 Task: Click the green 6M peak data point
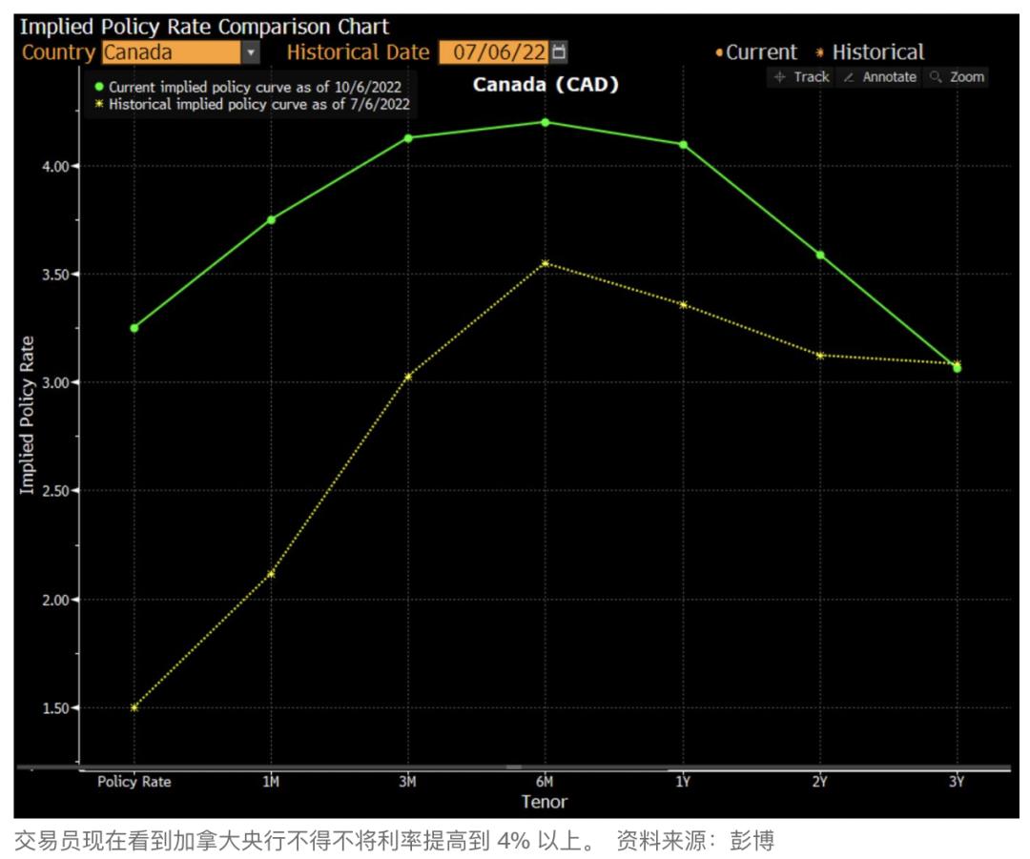click(545, 122)
